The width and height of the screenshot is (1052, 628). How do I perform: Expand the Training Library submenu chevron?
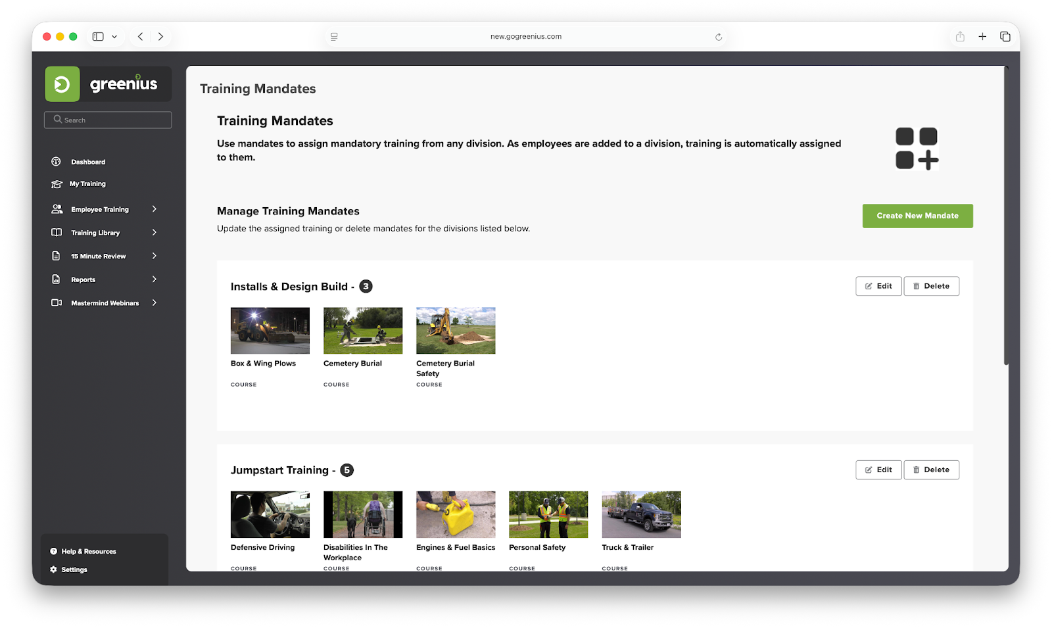[155, 233]
